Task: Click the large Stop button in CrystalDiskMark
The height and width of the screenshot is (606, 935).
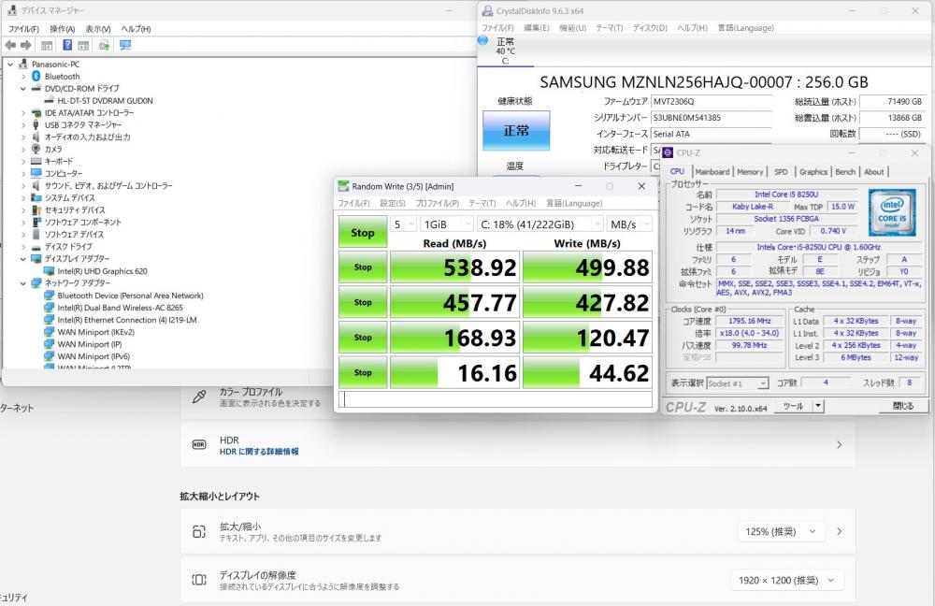Action: [363, 232]
